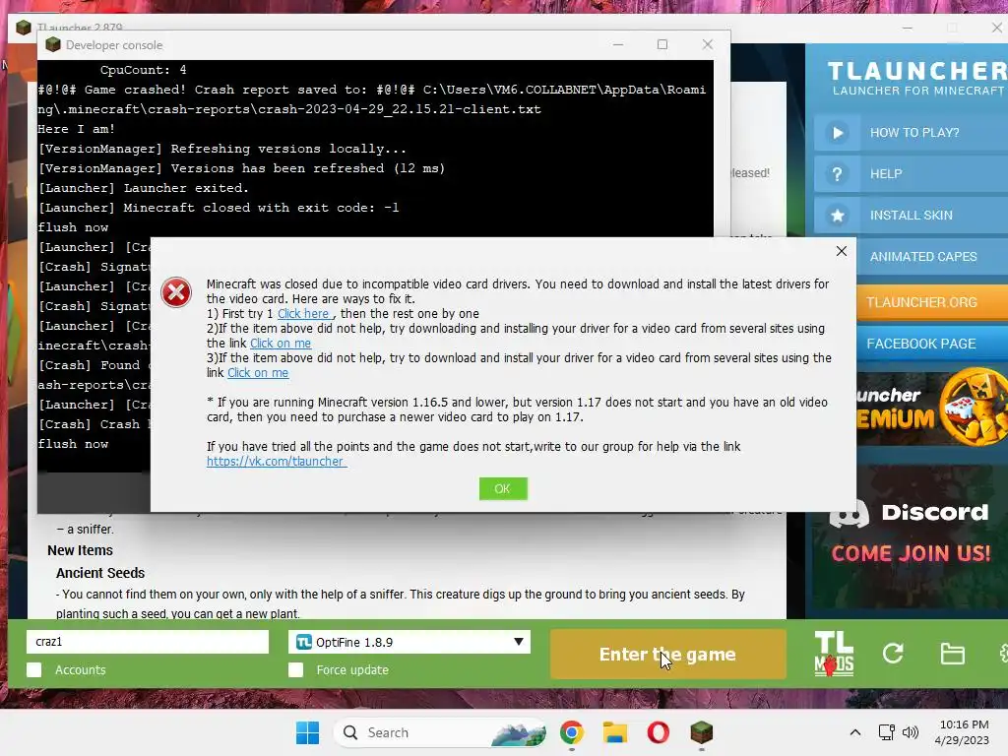The height and width of the screenshot is (756, 1008).
Task: Click 'Minecraft closed with exit code: -1' line
Action: pyautogui.click(x=219, y=208)
